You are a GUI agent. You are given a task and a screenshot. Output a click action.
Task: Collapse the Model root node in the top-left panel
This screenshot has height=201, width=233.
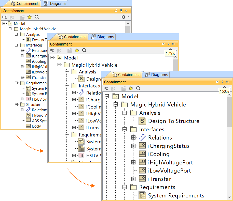tap(4, 23)
